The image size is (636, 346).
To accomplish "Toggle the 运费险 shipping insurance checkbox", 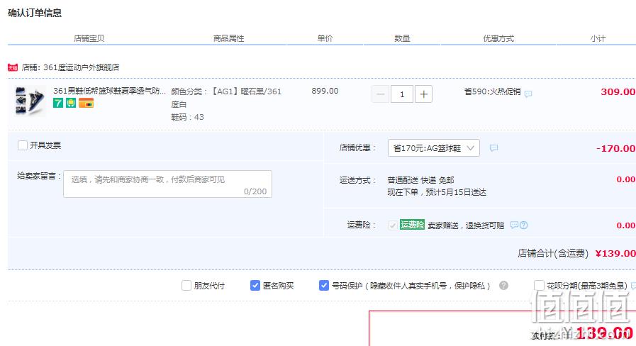I will [393, 225].
